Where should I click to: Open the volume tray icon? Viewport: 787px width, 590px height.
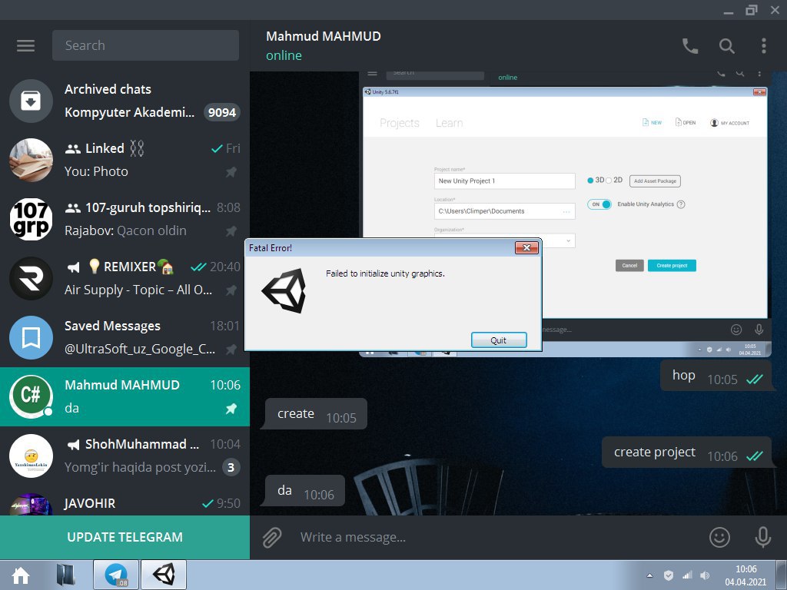[x=706, y=575]
